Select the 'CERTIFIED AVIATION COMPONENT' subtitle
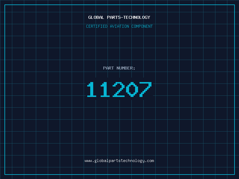The width and height of the screenshot is (239, 179). 119,26
